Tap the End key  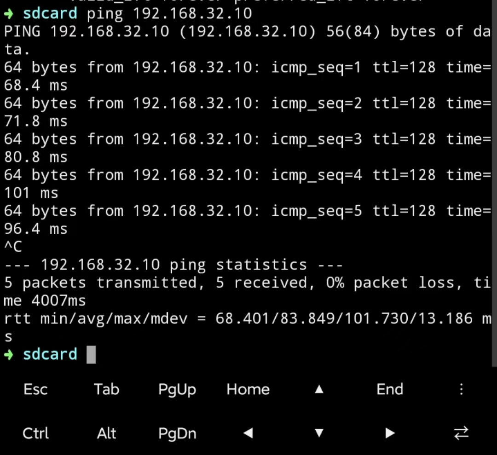point(390,389)
